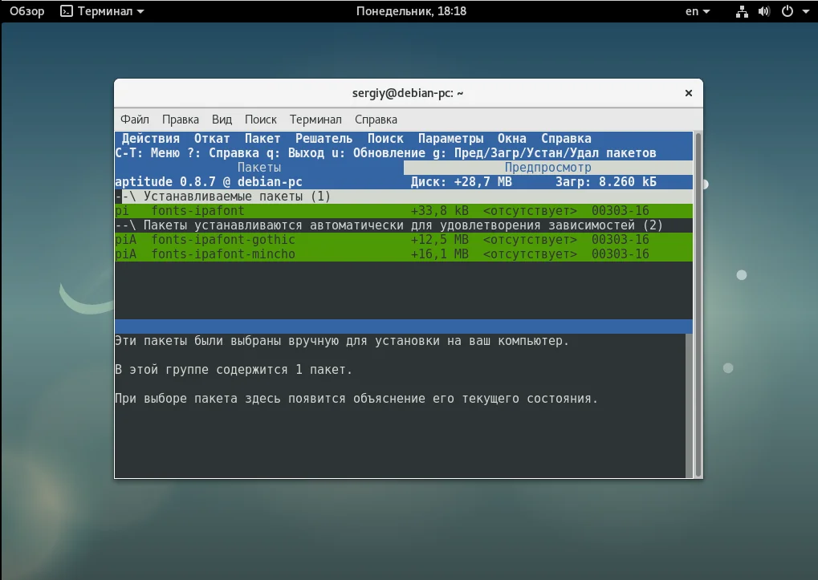
Task: Open aptitude Действия menu
Action: [150, 139]
